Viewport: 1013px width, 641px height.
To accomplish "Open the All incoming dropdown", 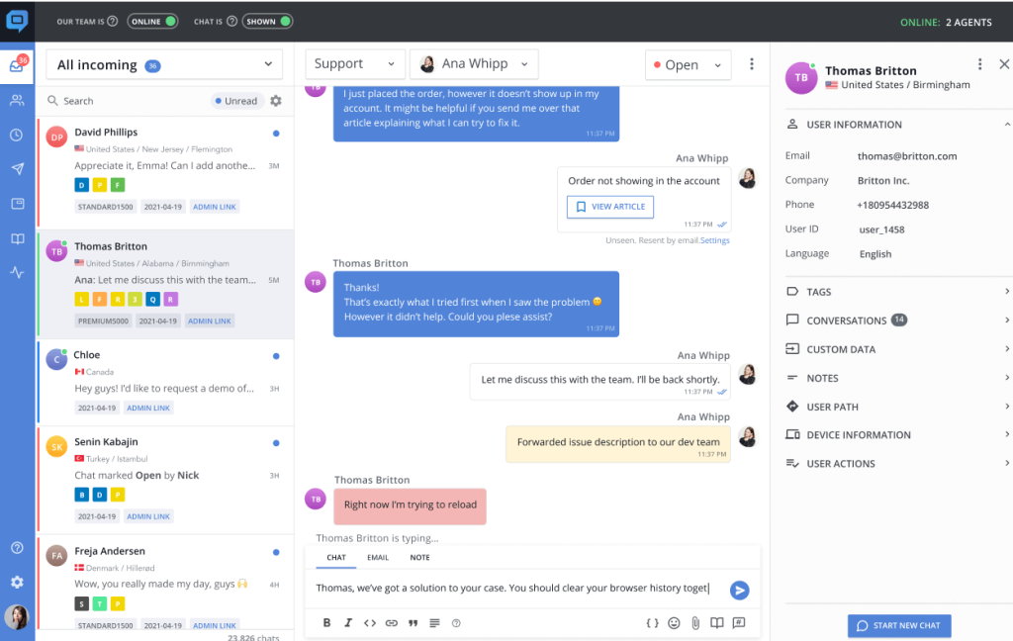I will (x=165, y=64).
